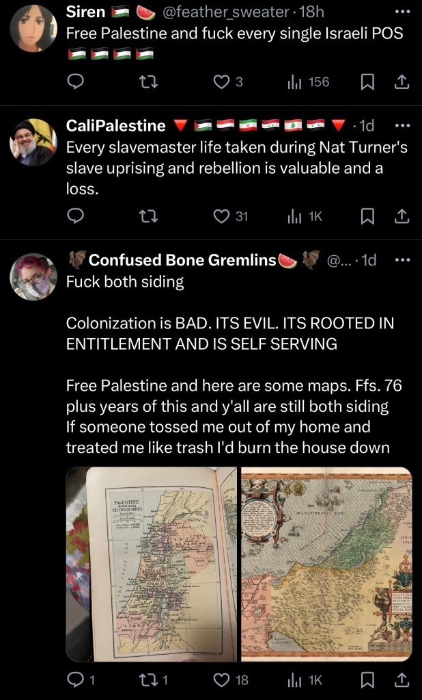Reply to Siren's tweet
Viewport: 422px width, 700px height.
(x=75, y=82)
